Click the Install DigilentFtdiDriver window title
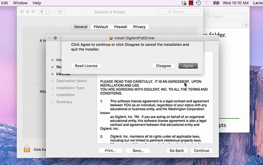 pyautogui.click(x=135, y=38)
